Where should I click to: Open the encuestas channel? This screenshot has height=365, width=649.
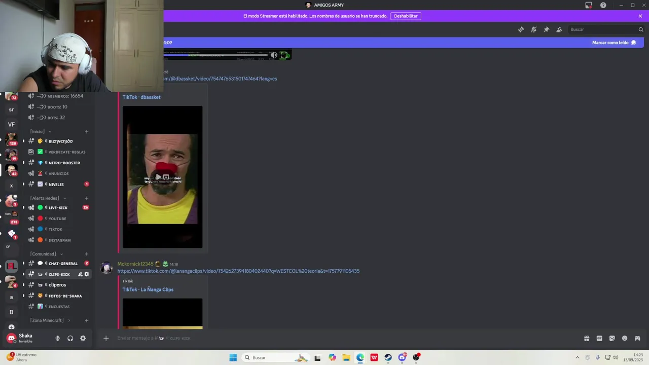[59, 307]
